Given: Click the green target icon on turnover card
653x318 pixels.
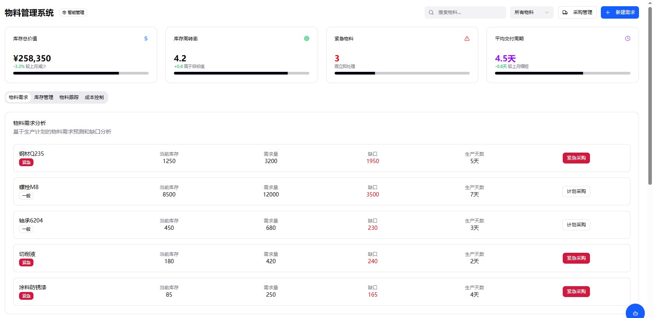Looking at the screenshot, I should (x=307, y=38).
